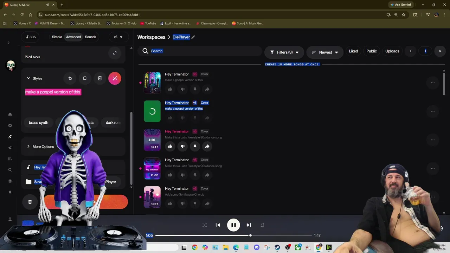The width and height of the screenshot is (450, 253).
Task: Toggle shuffle playback
Action: pos(205,225)
